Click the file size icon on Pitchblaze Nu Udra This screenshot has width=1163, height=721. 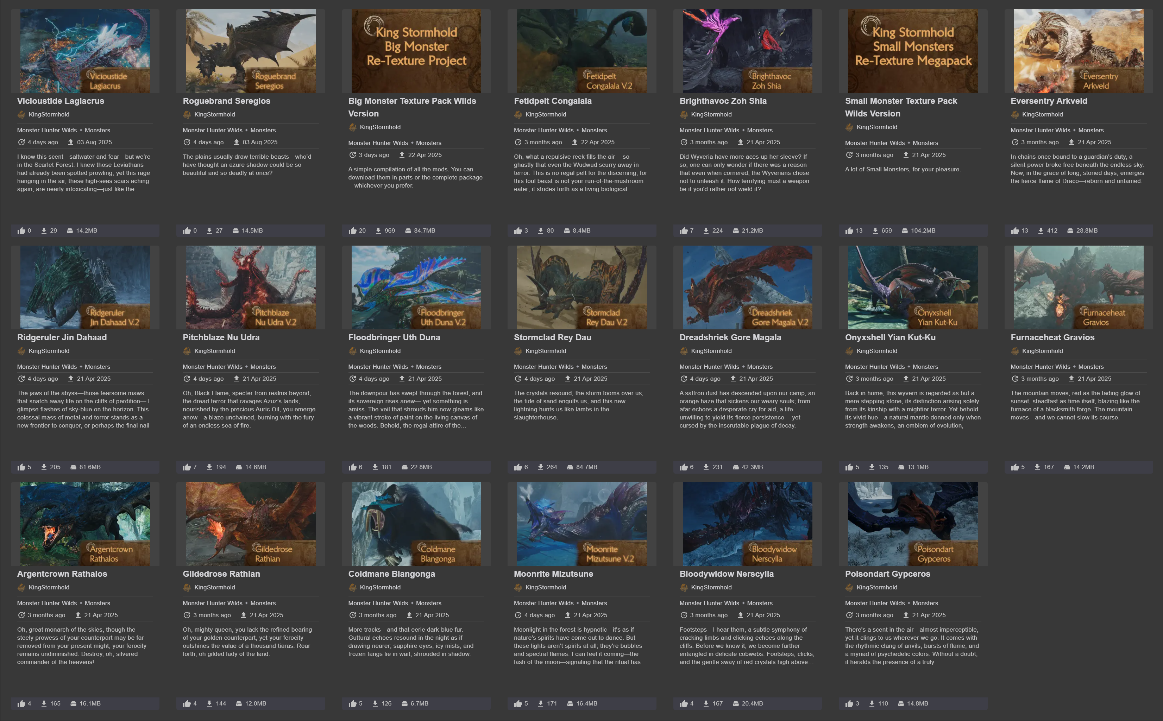[239, 467]
